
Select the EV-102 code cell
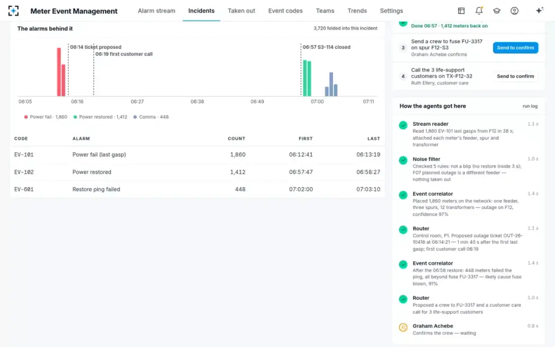(24, 172)
